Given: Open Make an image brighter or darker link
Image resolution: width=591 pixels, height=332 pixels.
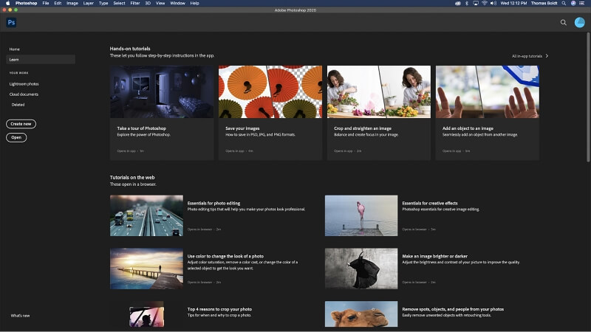Looking at the screenshot, I should tap(434, 256).
